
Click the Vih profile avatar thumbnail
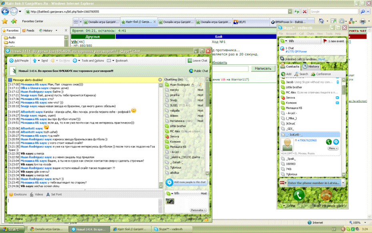pyautogui.click(x=170, y=201)
